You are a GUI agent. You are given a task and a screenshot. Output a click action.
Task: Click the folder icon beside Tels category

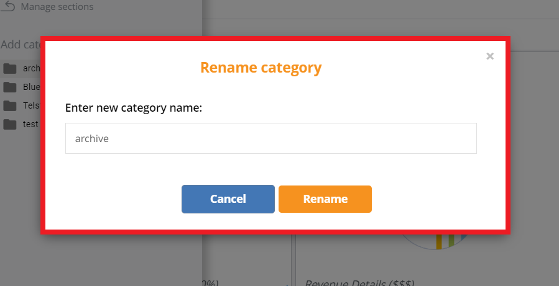[9, 105]
